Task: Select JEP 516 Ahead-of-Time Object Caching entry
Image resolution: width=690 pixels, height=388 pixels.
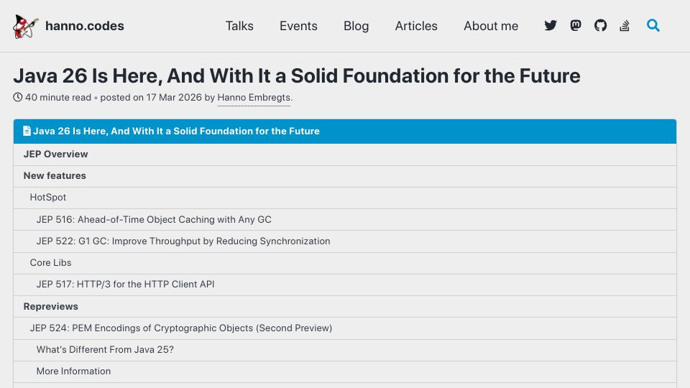Action: click(x=345, y=220)
